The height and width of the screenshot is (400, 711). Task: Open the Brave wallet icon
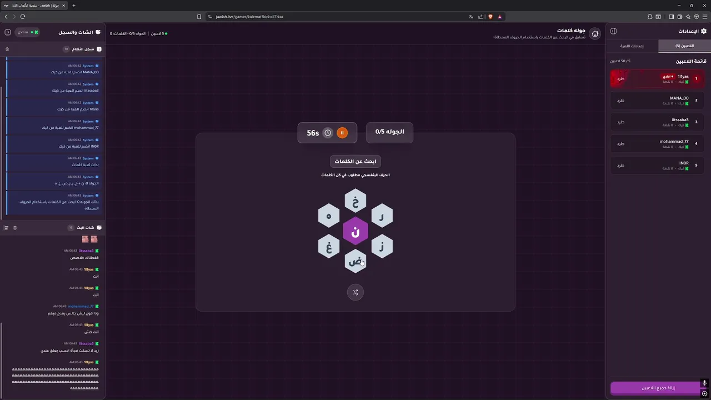(x=680, y=17)
